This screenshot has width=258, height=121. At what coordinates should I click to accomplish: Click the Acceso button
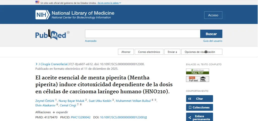click(213, 15)
